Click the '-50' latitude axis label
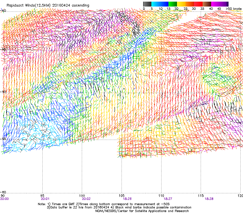 click(3, 92)
